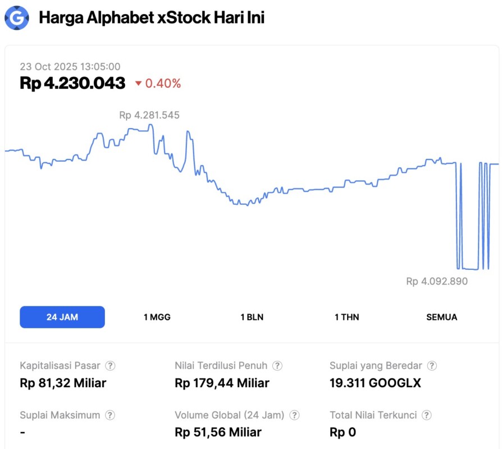Switch chart to 1 BLN range
This screenshot has width=502, height=449.
(x=252, y=317)
